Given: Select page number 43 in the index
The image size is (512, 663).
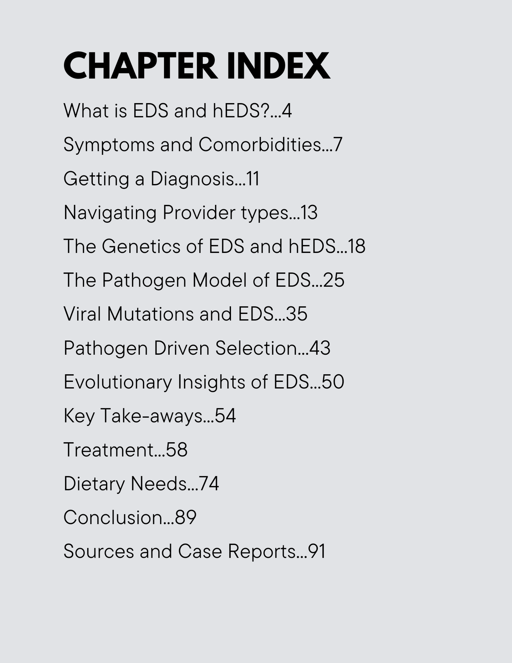Looking at the screenshot, I should (x=320, y=348).
